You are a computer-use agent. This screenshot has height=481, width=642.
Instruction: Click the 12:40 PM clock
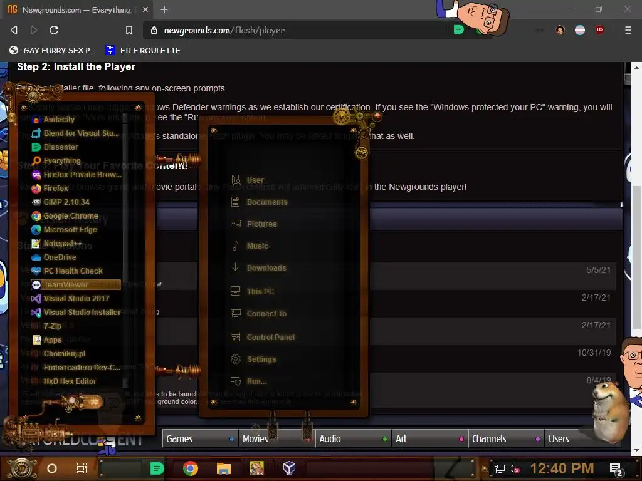pos(562,468)
